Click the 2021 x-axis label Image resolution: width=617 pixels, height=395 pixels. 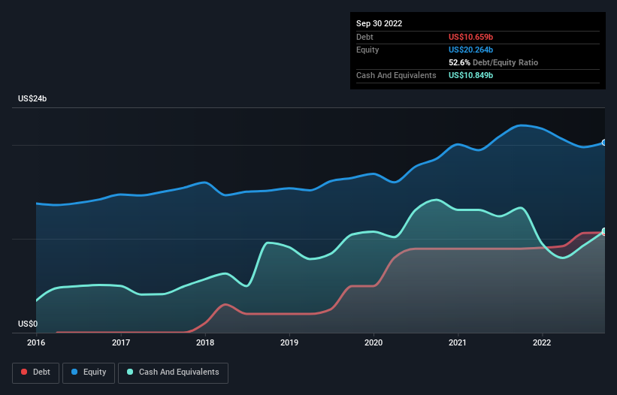click(458, 342)
